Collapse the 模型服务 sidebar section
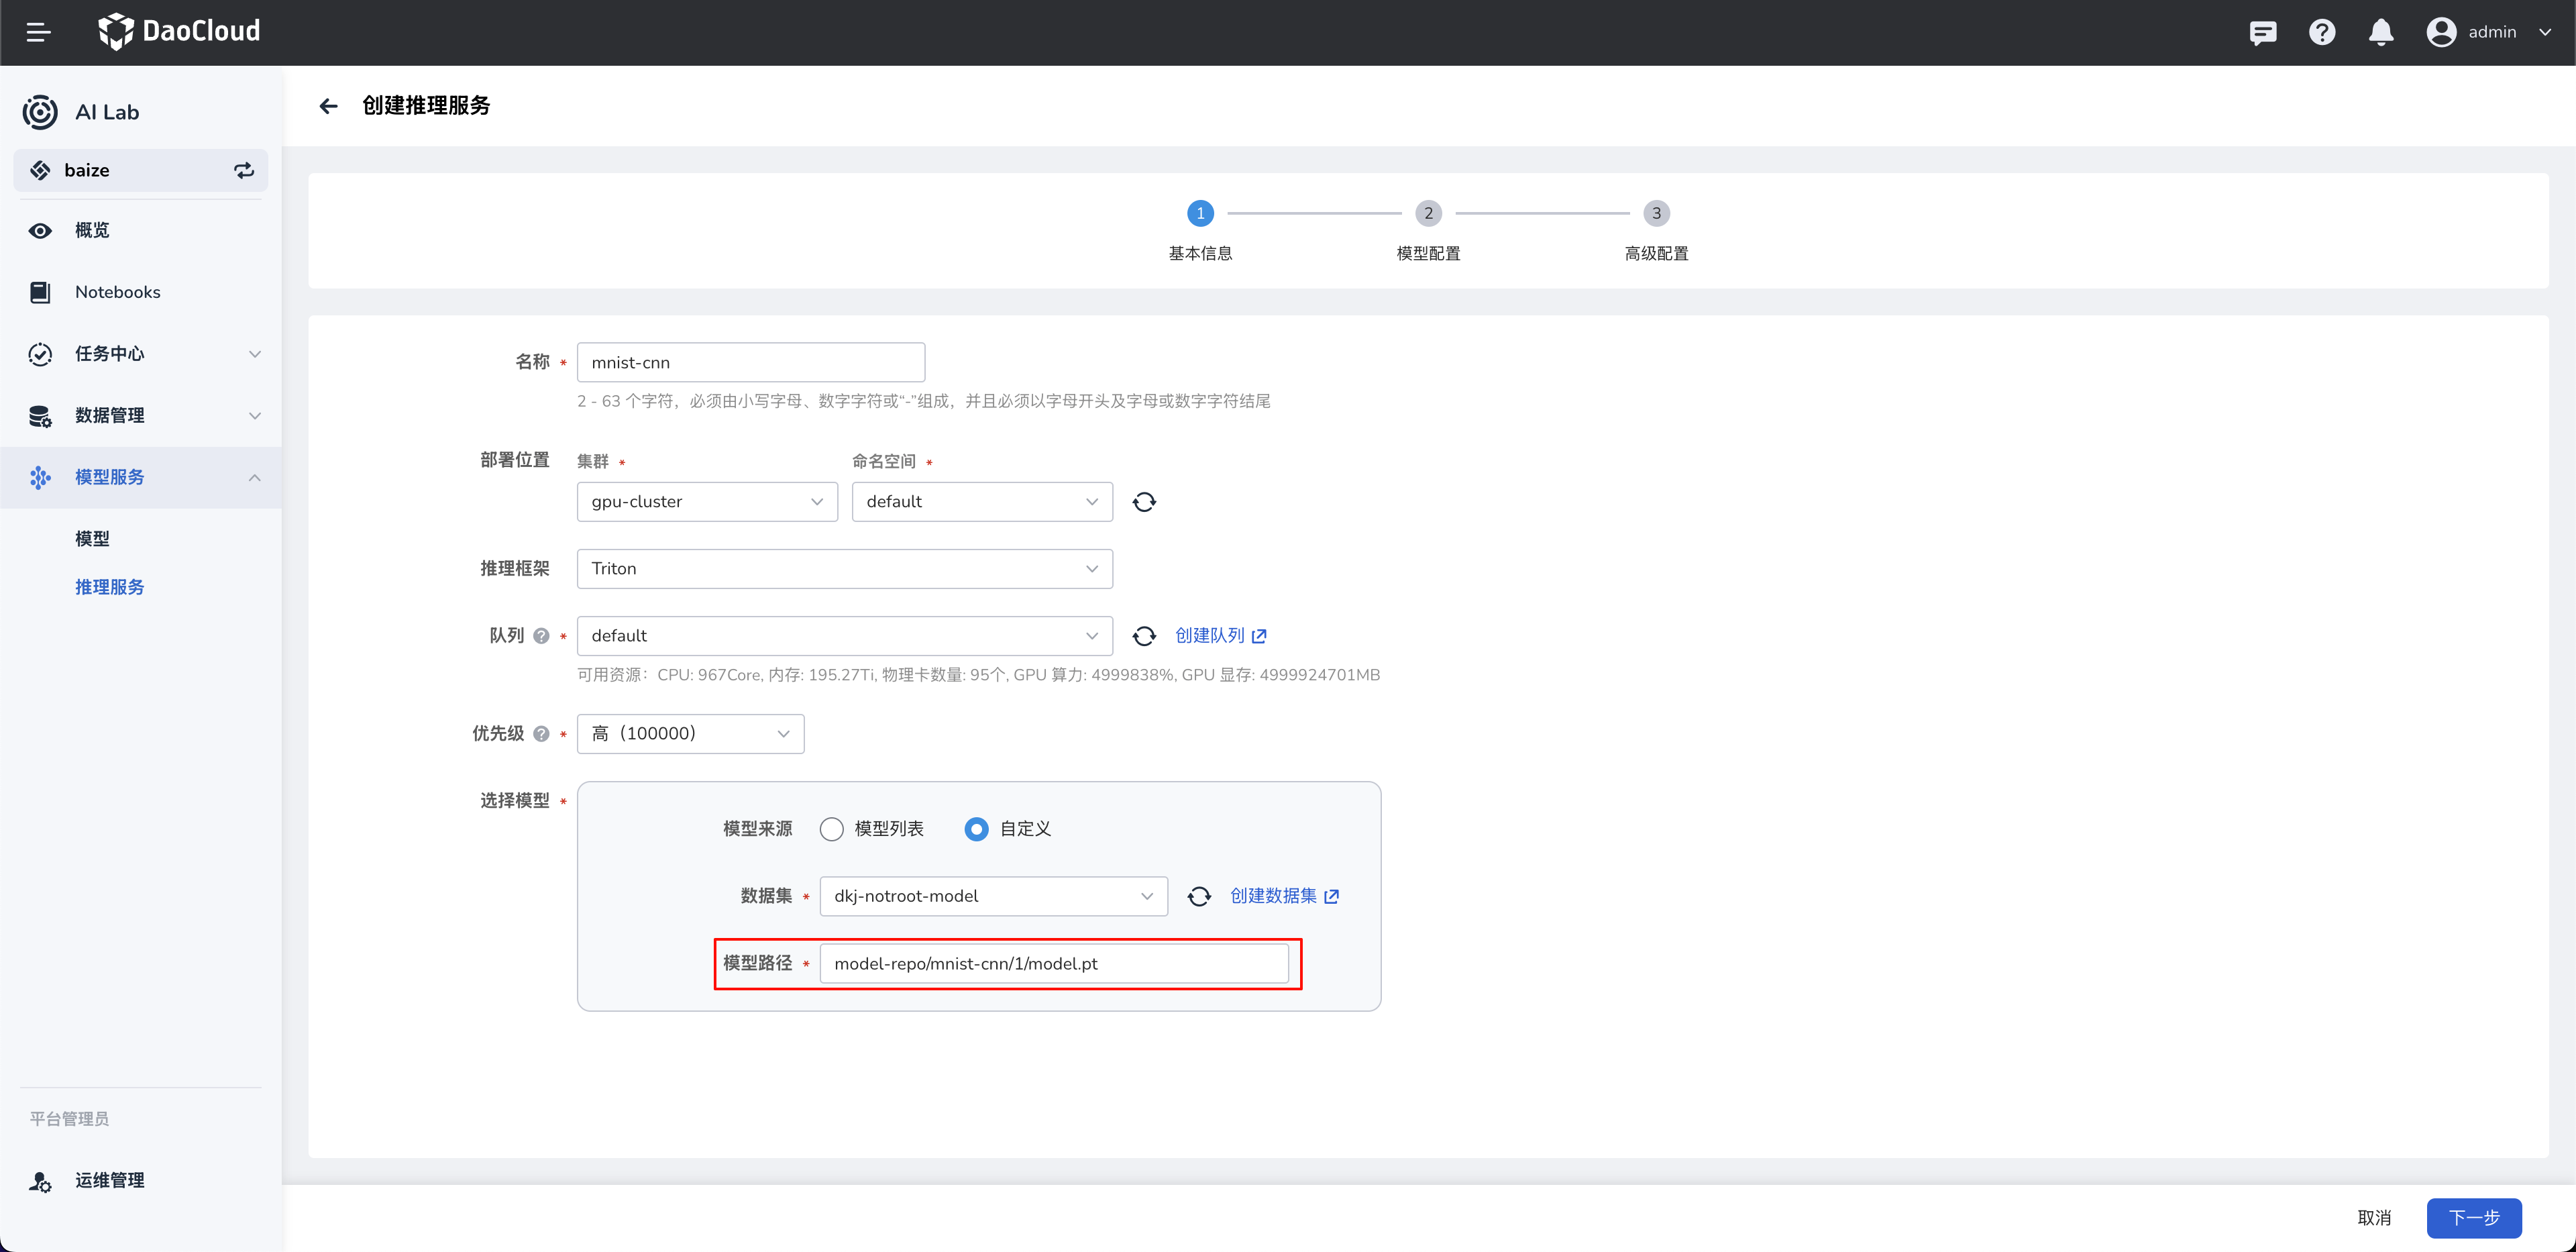This screenshot has height=1252, width=2576. [254, 478]
